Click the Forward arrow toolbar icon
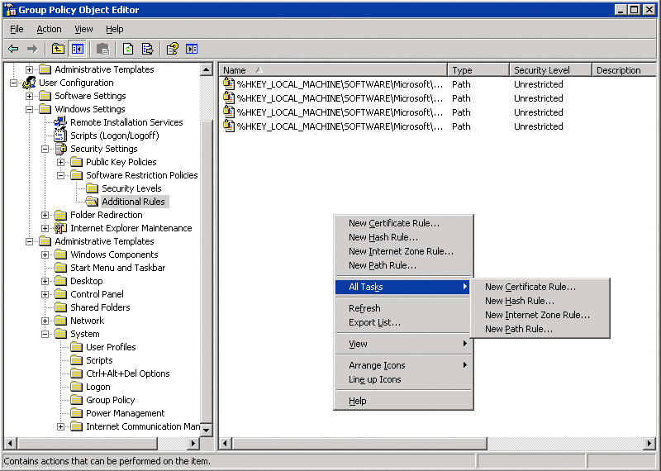 [x=32, y=49]
